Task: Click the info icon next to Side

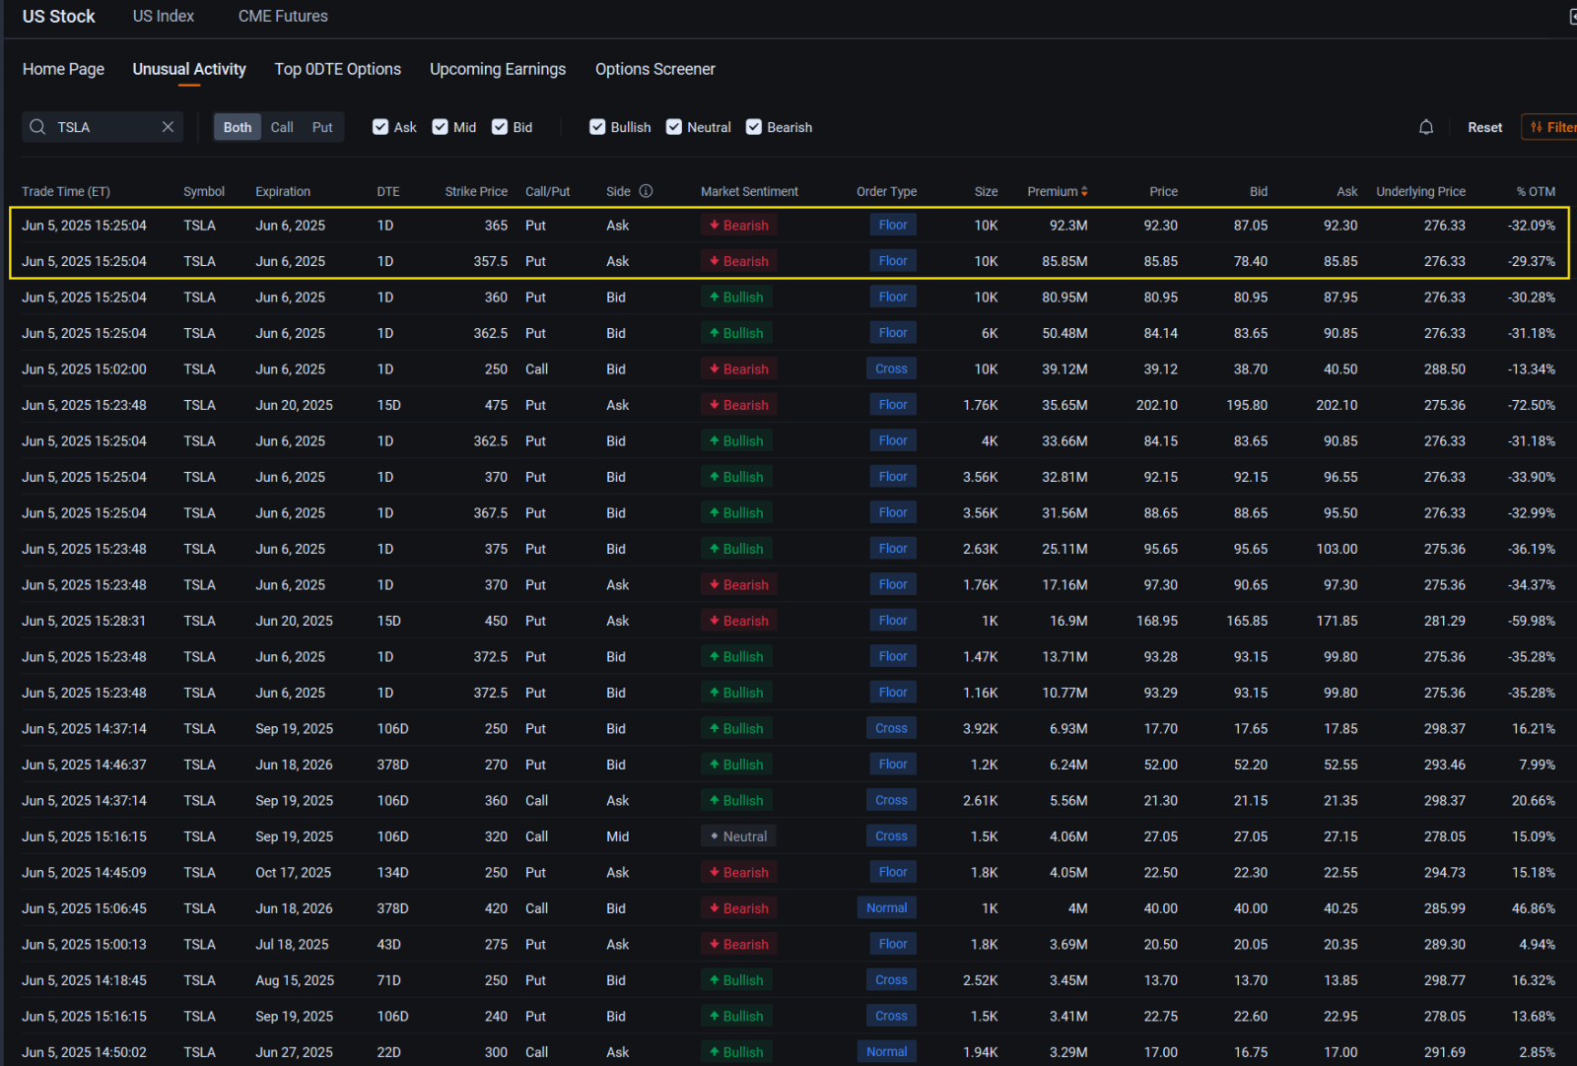Action: [x=646, y=191]
